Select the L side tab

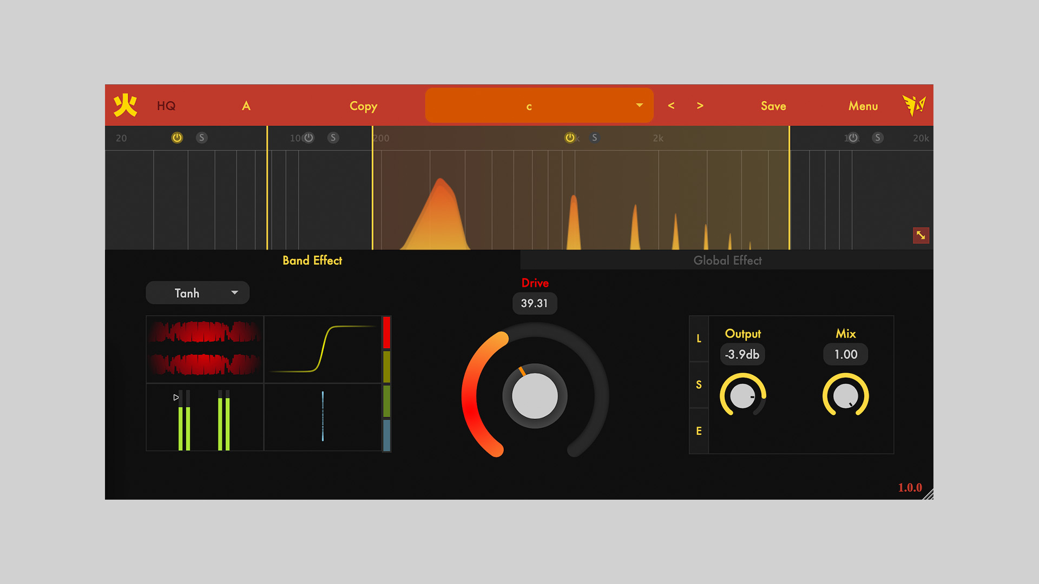tap(699, 339)
